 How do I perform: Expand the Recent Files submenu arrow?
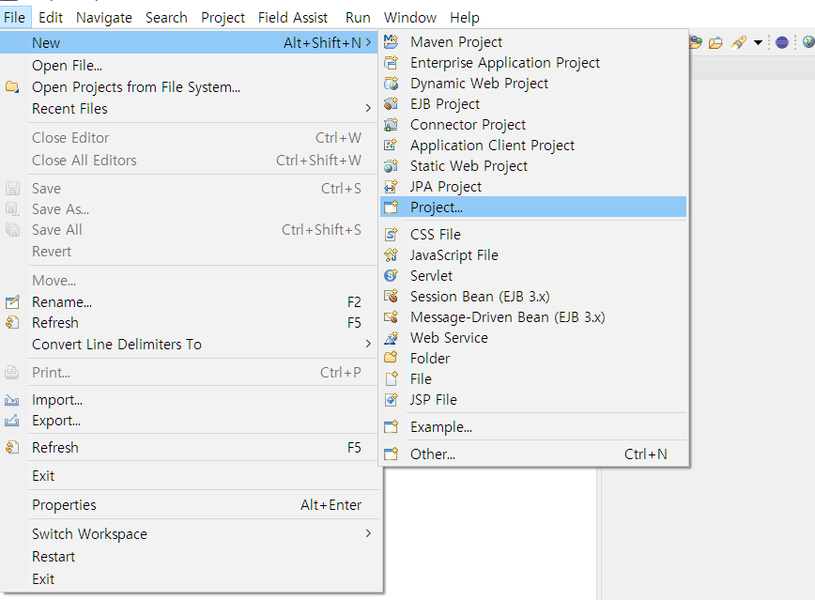click(368, 108)
